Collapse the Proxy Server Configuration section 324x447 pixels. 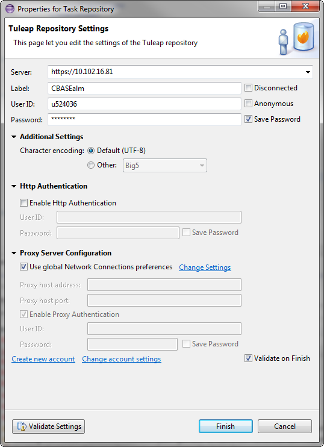(x=14, y=253)
